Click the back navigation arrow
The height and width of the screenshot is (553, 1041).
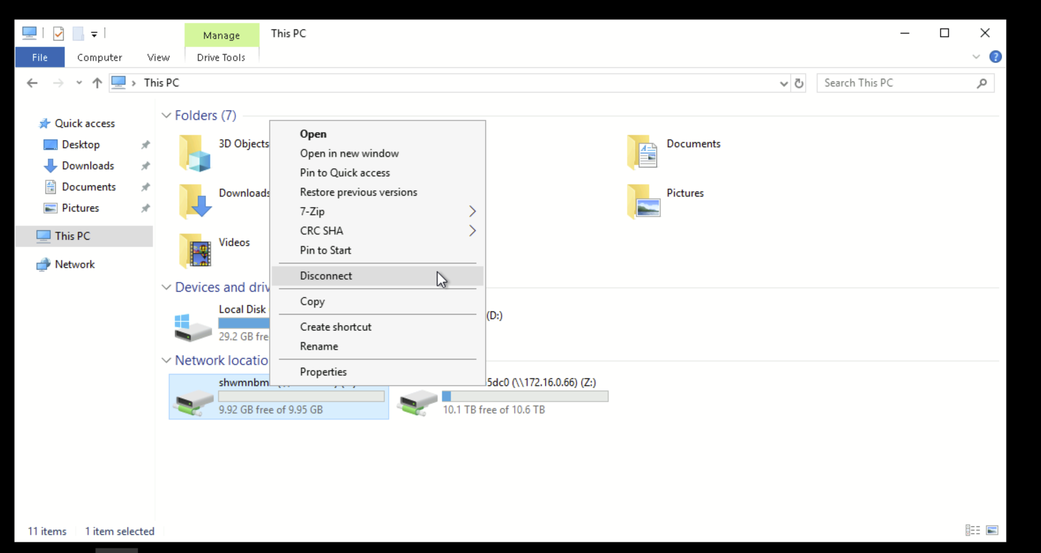tap(32, 83)
